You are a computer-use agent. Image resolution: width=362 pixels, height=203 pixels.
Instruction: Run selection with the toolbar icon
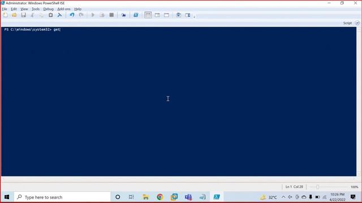[102, 15]
